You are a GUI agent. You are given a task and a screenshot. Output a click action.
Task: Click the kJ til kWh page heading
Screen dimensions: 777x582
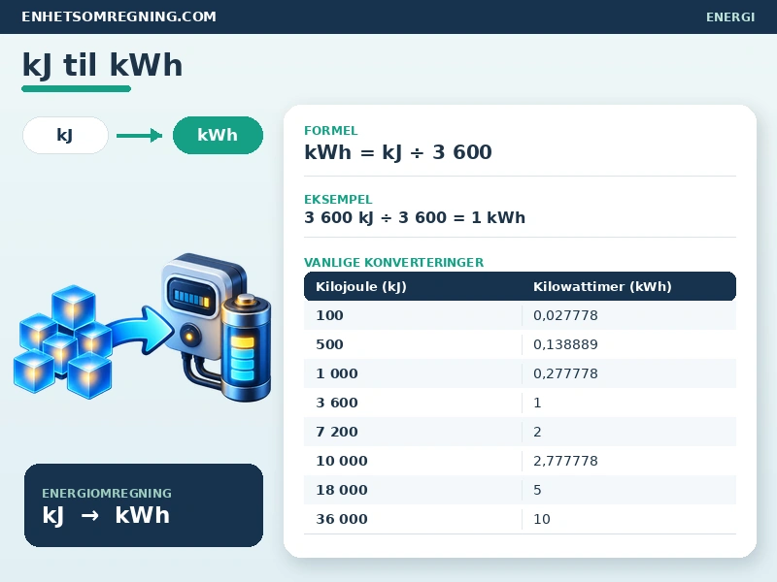click(103, 65)
